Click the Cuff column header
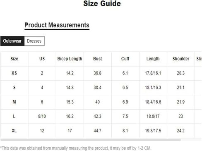Screen dimensions: 202x151 click(125, 59)
